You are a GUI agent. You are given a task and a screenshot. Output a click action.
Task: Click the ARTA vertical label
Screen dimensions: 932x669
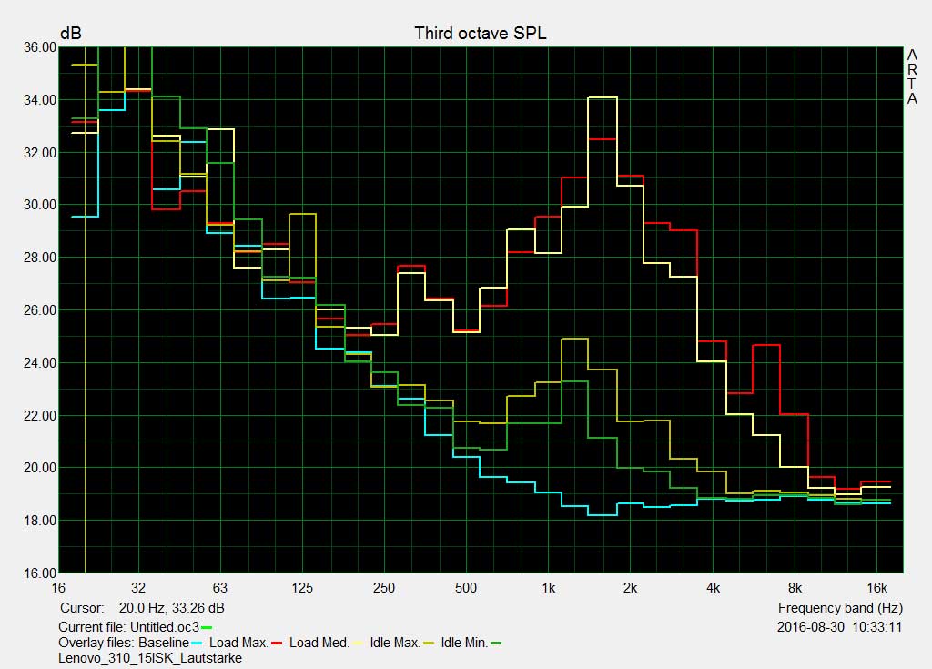(912, 77)
